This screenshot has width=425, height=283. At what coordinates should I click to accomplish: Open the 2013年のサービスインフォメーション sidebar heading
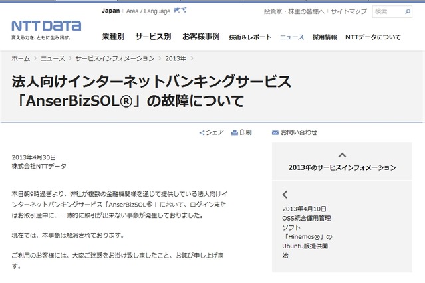(342, 167)
